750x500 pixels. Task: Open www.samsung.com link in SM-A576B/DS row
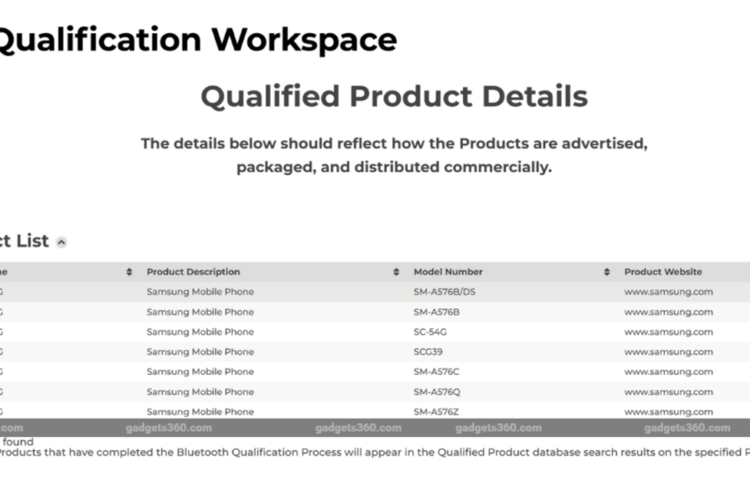tap(669, 292)
